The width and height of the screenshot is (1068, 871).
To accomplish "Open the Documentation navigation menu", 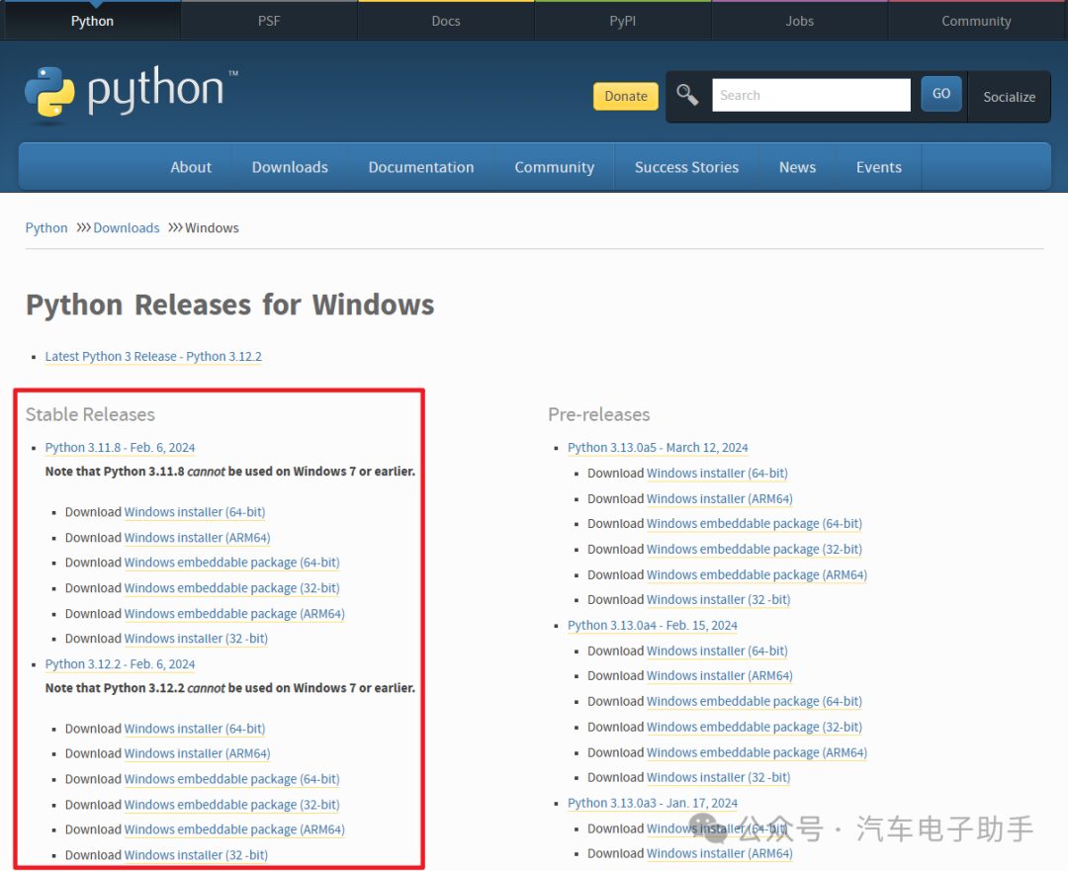I will 421,167.
